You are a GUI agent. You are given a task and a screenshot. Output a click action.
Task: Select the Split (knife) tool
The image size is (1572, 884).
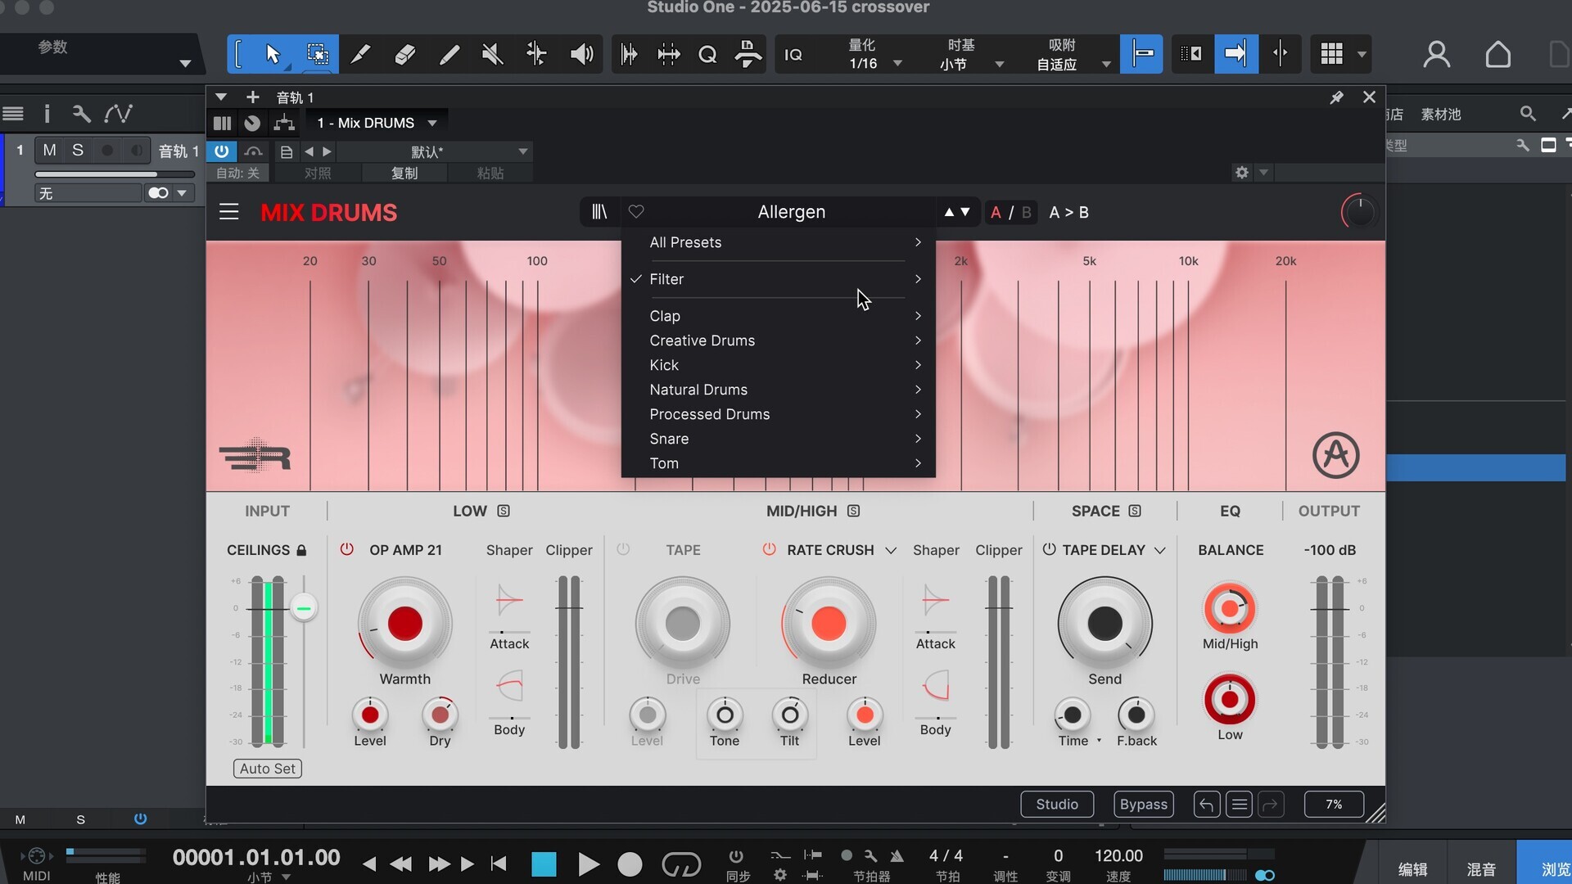click(x=360, y=55)
